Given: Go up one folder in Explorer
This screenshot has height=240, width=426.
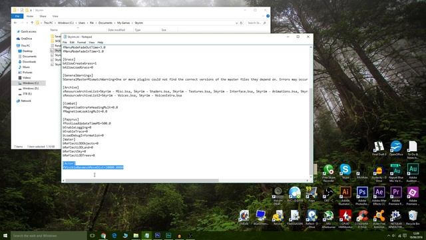Looking at the screenshot, I should tap(32, 23).
